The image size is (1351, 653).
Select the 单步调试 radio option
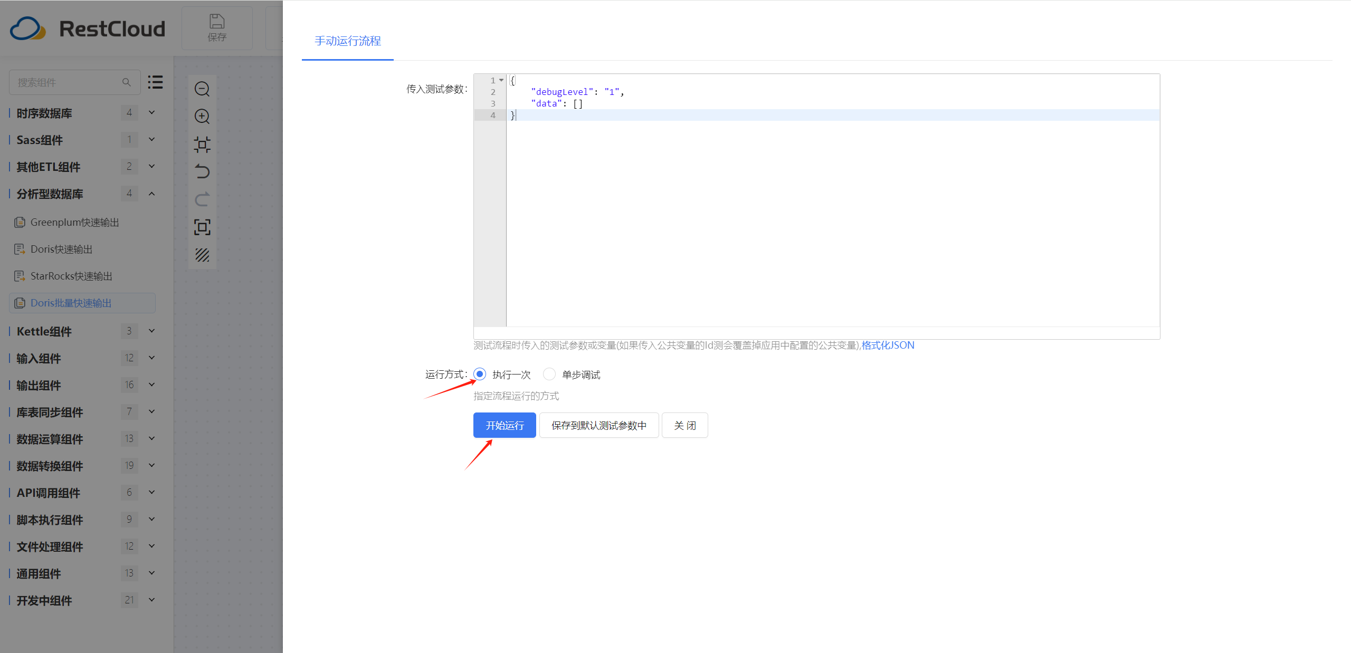pos(549,374)
